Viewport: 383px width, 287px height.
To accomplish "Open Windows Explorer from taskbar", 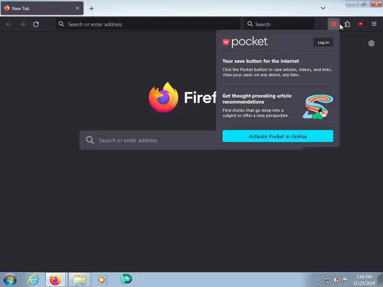I will click(x=80, y=280).
